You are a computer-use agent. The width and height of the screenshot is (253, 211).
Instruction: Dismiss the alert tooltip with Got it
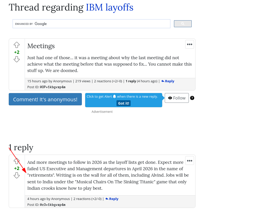[123, 103]
